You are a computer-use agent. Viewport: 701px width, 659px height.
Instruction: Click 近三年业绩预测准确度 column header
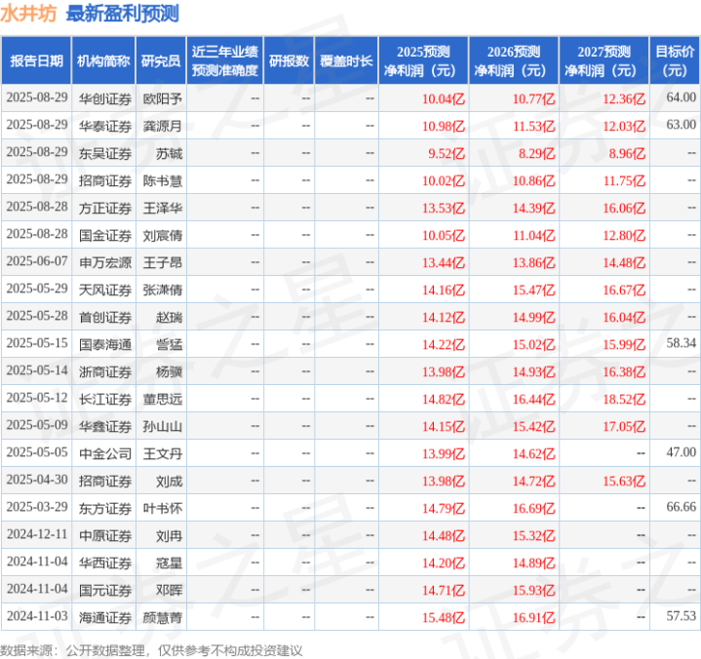225,60
